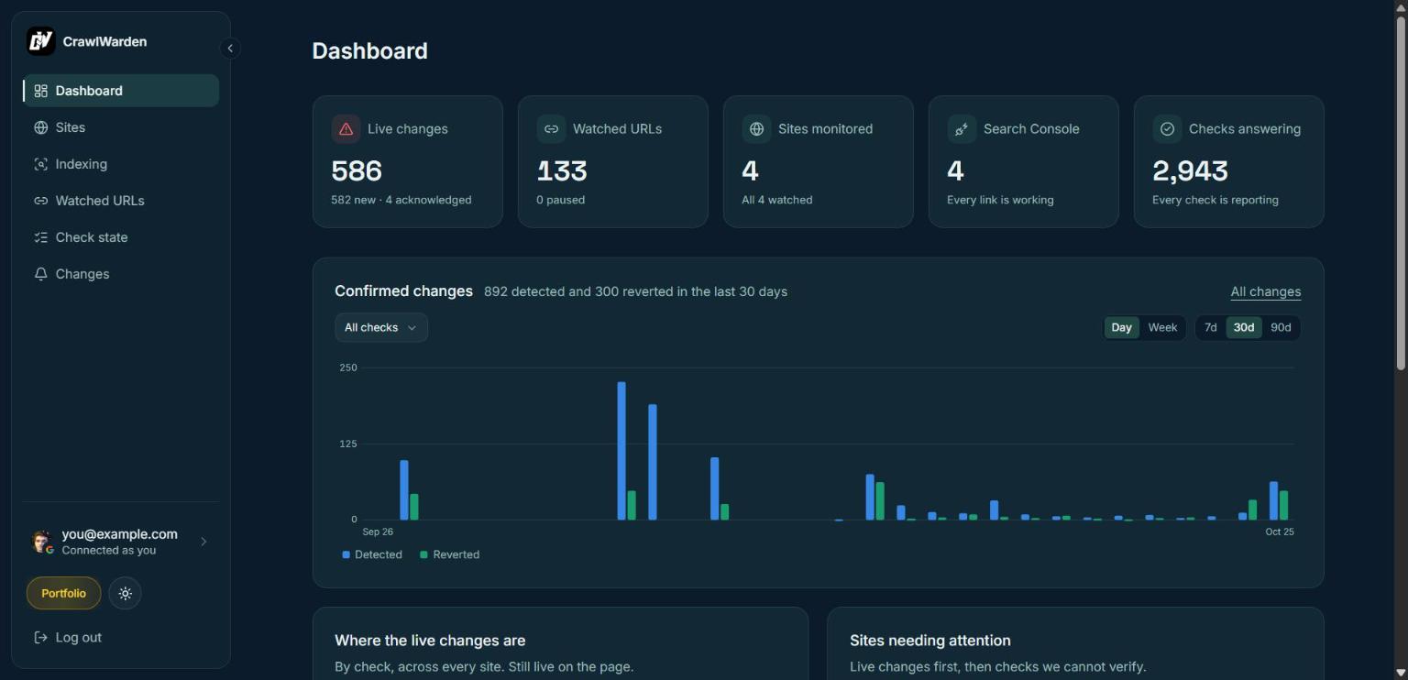Click the Indexing scan icon in sidebar
1408x680 pixels.
40,164
